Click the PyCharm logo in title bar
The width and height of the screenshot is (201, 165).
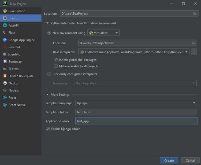click(5, 3)
